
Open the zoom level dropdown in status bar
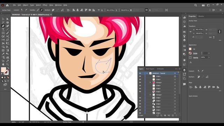click(x=20, y=122)
